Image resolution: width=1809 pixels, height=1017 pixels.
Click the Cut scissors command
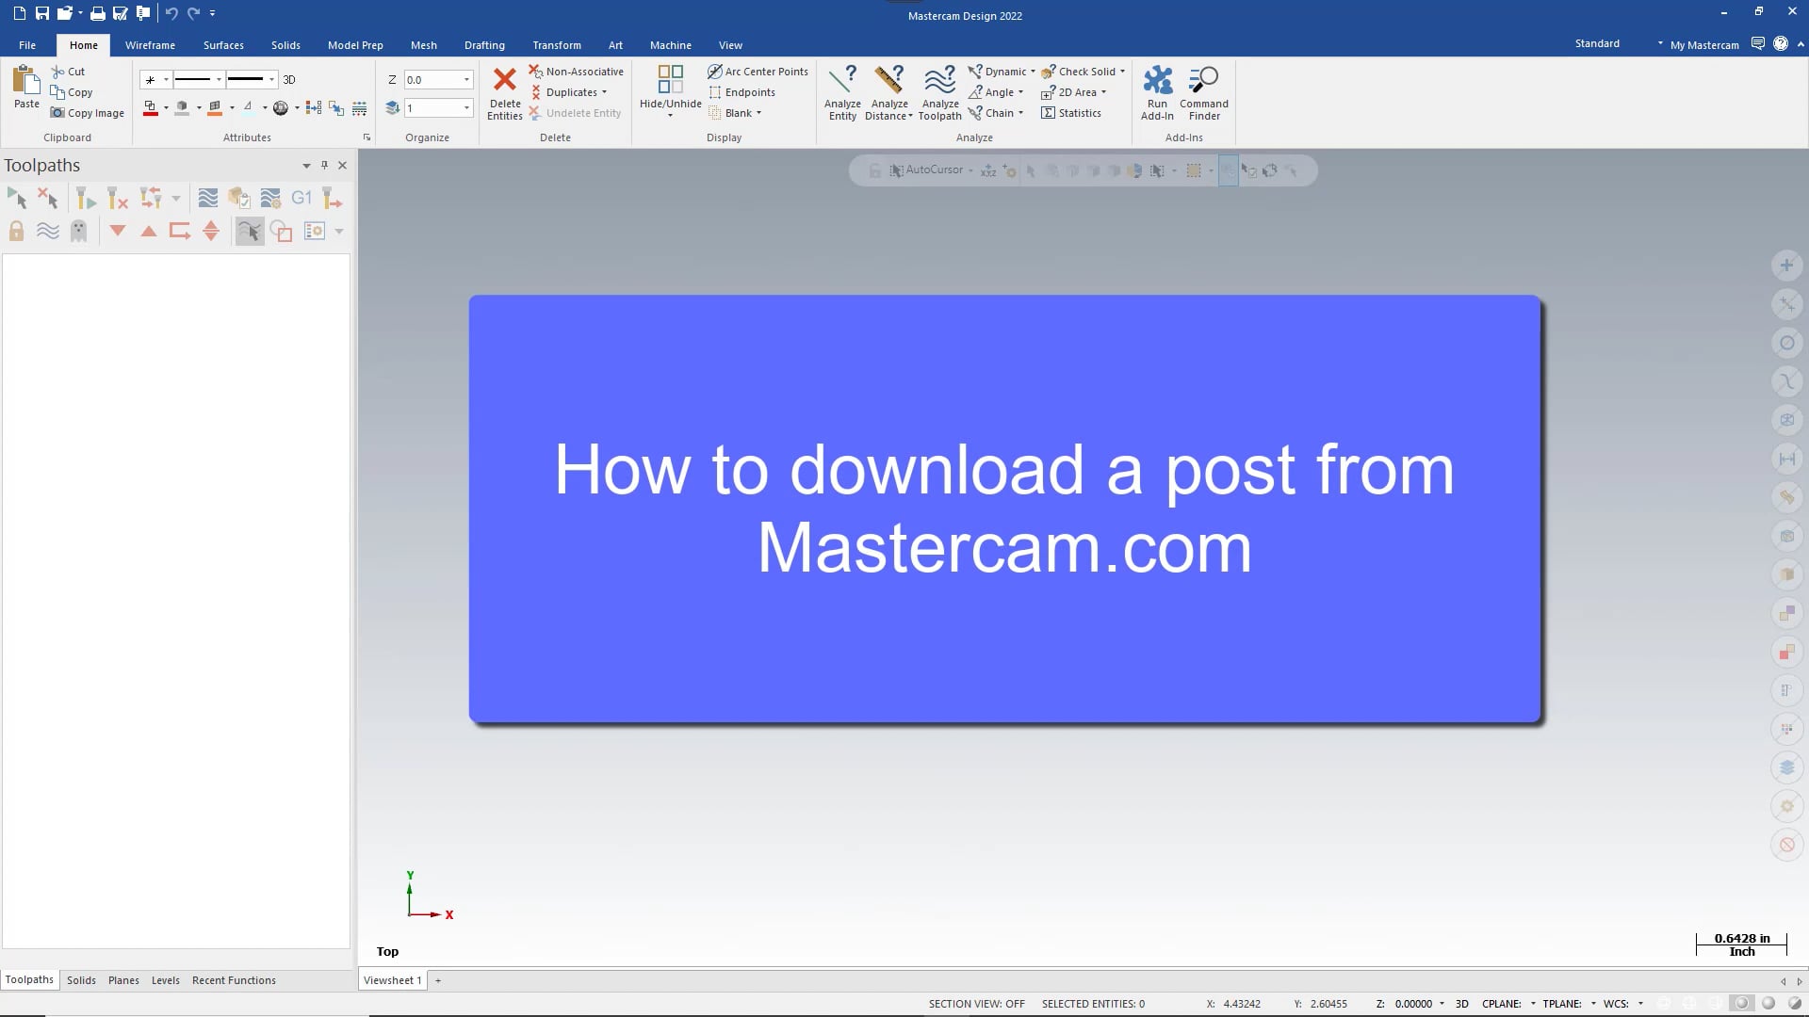[x=68, y=72]
